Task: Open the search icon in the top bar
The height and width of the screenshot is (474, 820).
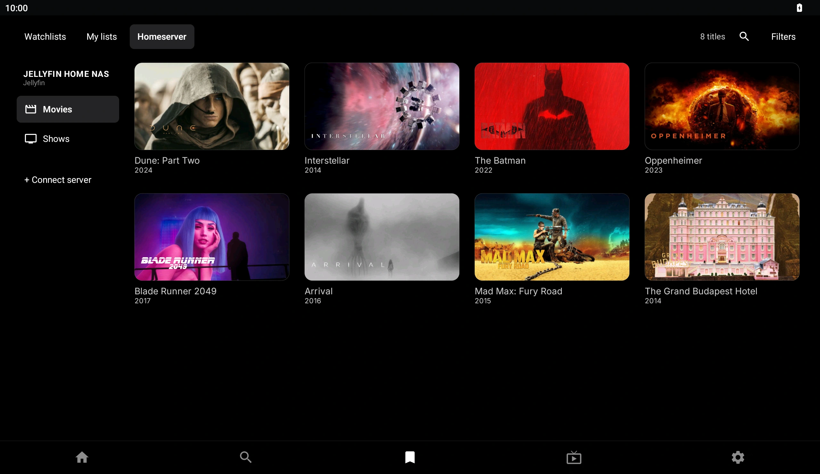Action: click(744, 37)
